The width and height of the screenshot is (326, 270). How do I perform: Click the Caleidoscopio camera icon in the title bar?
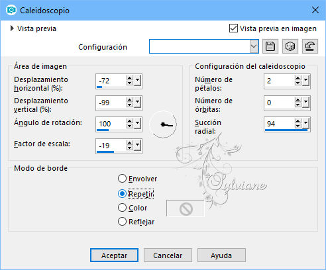11,11
